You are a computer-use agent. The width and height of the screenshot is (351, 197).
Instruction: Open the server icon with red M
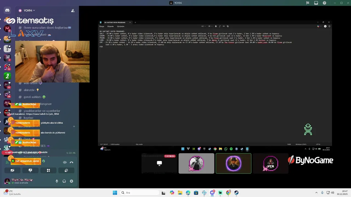click(x=7, y=28)
